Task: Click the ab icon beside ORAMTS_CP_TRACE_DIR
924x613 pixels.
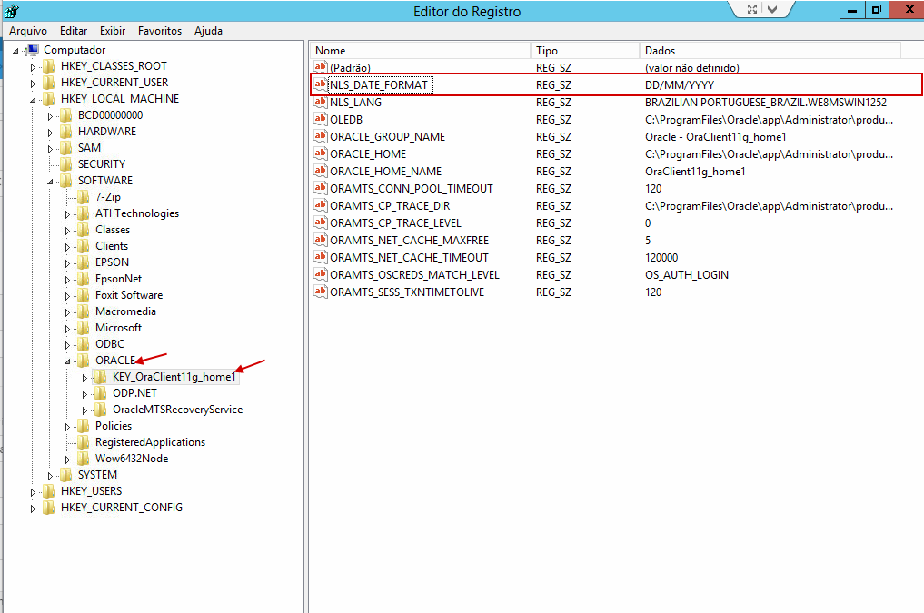Action: (x=320, y=205)
